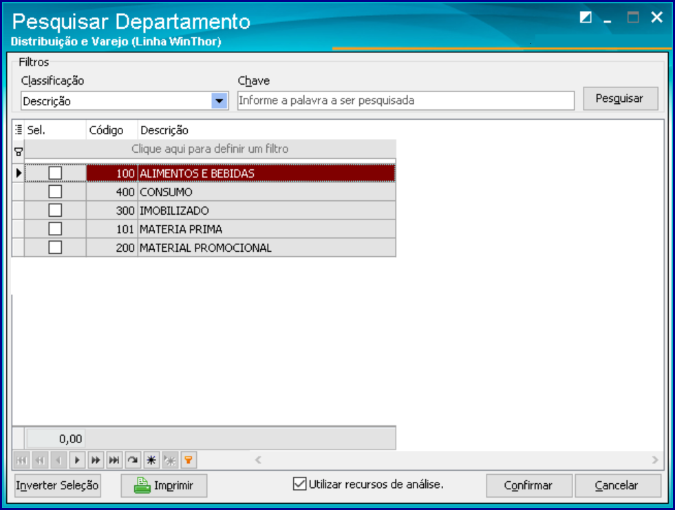Check the CONSUMO row checkbox

click(55, 192)
